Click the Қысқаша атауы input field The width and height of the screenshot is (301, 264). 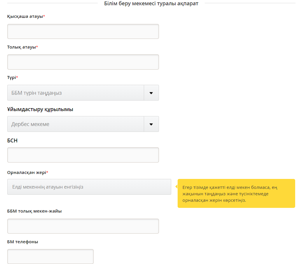(83, 32)
